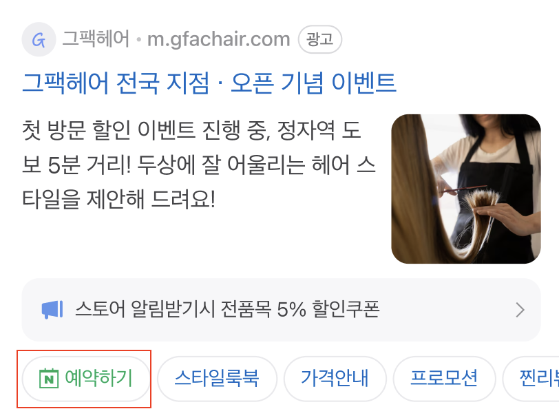This screenshot has height=420, width=559.
Task: Tap the 타일을 제안해 드려요! description line
Action: (118, 199)
